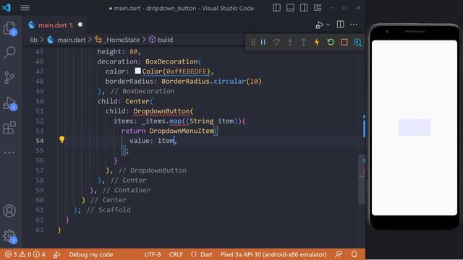This screenshot has width=463, height=260.
Task: Open the Manage settings gear
Action: 9,236
